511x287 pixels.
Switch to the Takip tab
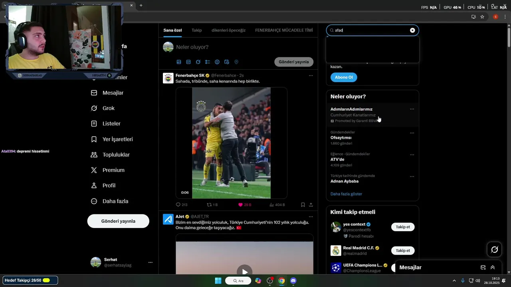pyautogui.click(x=197, y=30)
